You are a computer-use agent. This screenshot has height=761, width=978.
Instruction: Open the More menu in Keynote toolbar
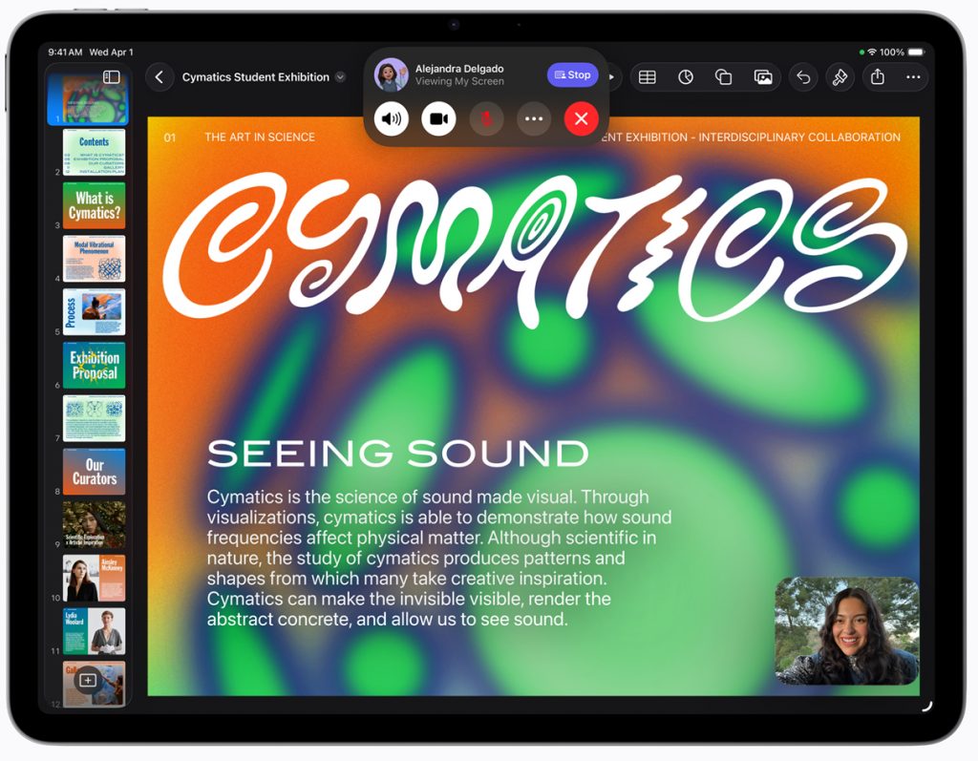pyautogui.click(x=914, y=77)
